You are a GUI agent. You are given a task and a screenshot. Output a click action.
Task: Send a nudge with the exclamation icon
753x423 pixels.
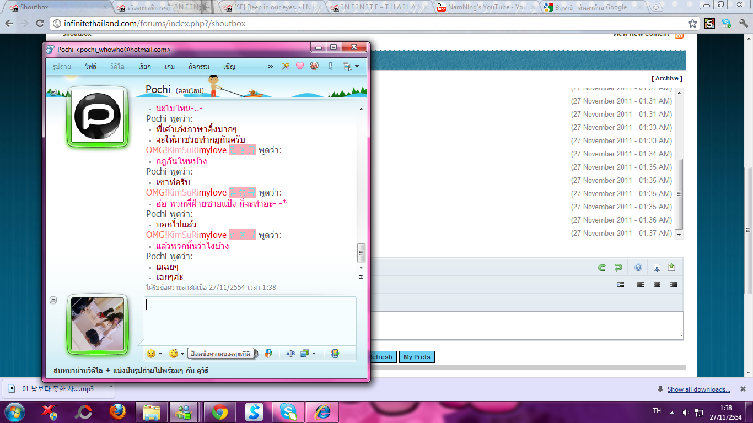[331, 66]
